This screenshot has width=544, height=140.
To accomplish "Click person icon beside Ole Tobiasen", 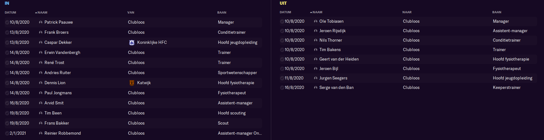I will 316,21.
